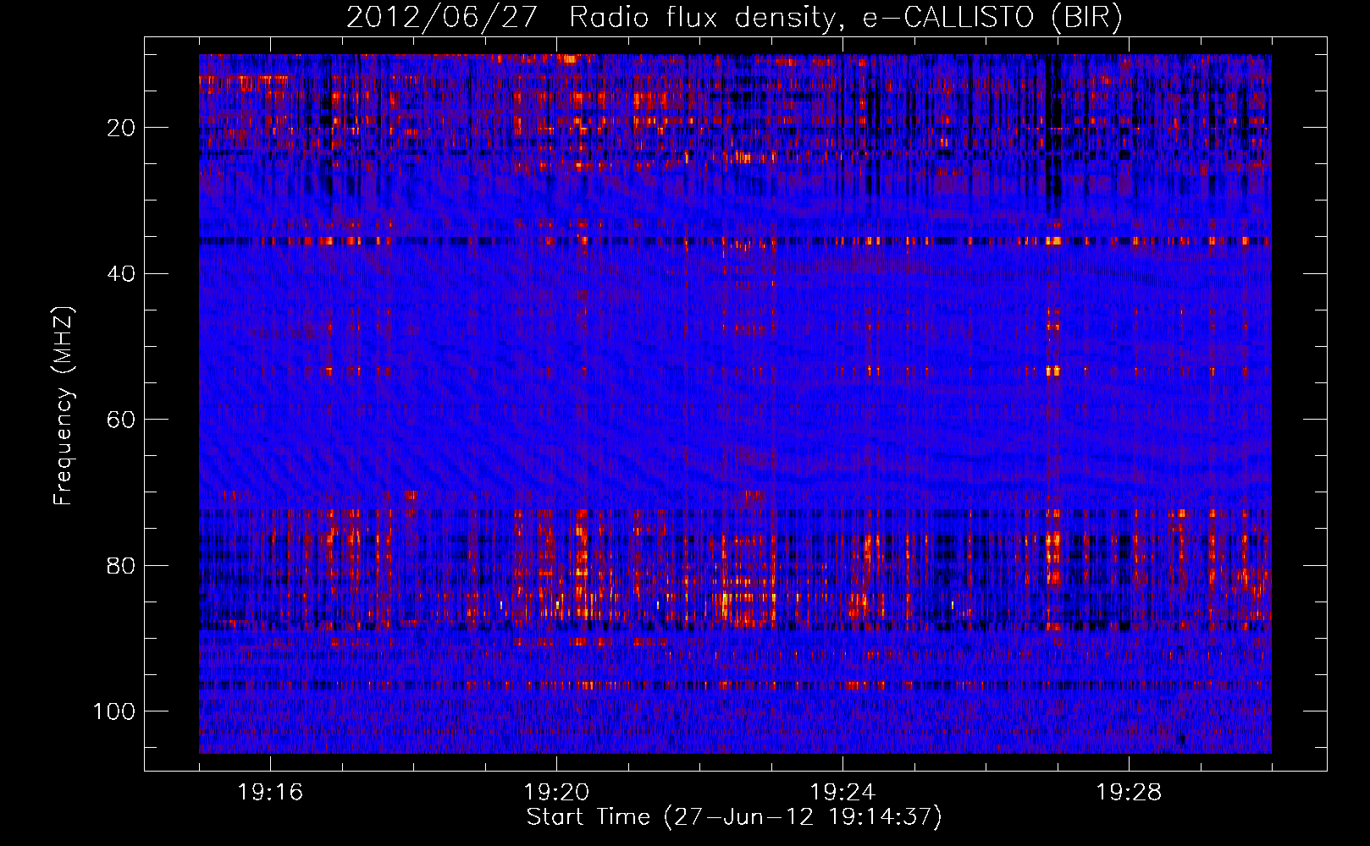This screenshot has height=846, width=1370.
Task: Select the 19:16 time tick label
Action: 271,793
